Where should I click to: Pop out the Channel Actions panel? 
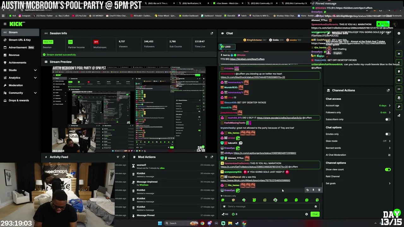tap(388, 90)
